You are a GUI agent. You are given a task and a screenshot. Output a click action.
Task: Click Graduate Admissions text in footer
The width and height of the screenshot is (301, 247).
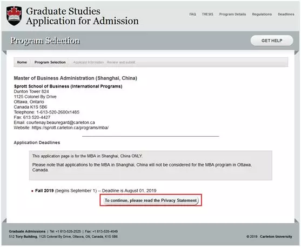[x=27, y=231]
